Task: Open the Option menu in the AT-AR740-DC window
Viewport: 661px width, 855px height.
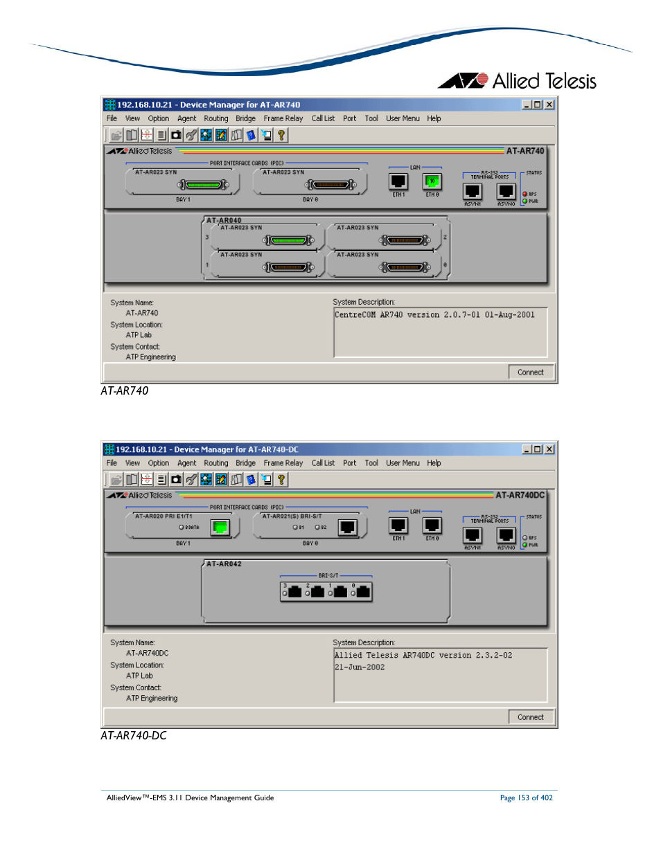Action: point(159,463)
